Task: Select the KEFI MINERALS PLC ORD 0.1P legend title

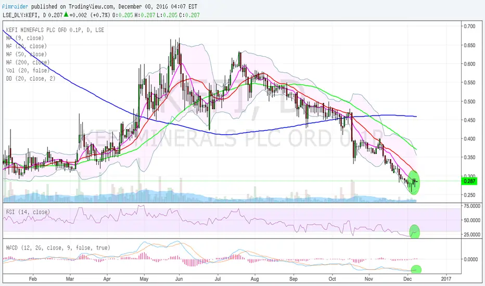Action: tap(55, 30)
